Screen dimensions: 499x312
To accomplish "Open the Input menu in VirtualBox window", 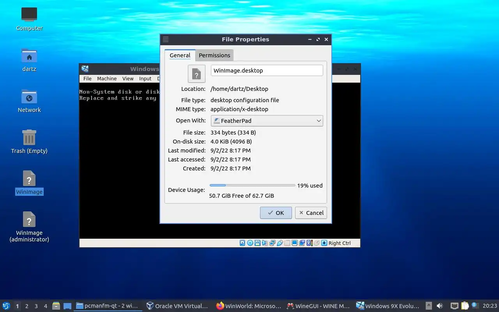I will pyautogui.click(x=145, y=78).
